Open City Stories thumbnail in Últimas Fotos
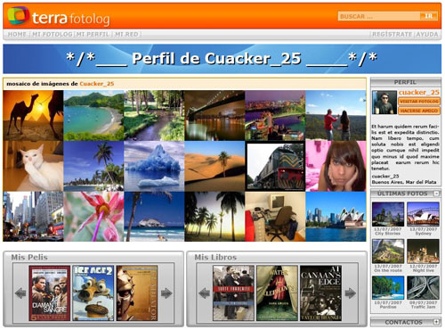Screen dimensions: 445x330 (x=388, y=214)
